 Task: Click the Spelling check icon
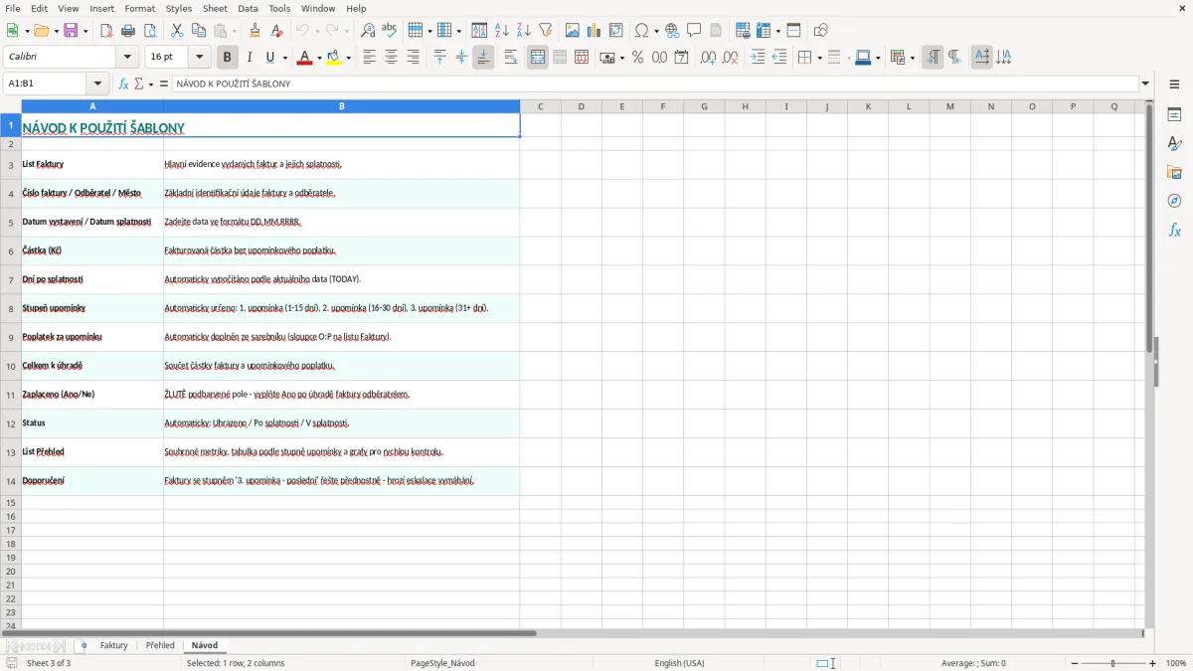click(x=390, y=31)
